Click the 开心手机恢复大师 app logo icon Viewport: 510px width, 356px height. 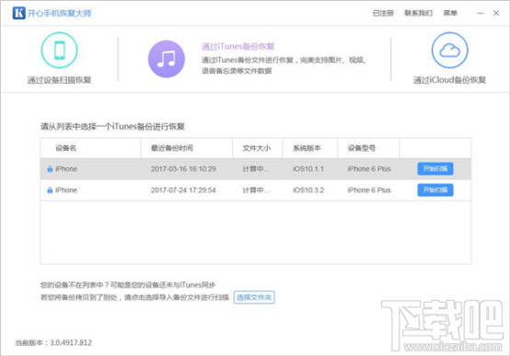(18, 13)
